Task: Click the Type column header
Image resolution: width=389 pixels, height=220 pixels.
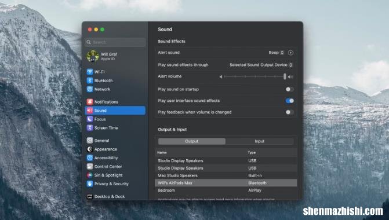Action: pos(252,153)
